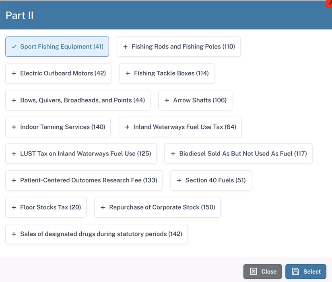This screenshot has height=282, width=332.
Task: Select Floor Stocks Tax (20) option
Action: pyautogui.click(x=46, y=207)
